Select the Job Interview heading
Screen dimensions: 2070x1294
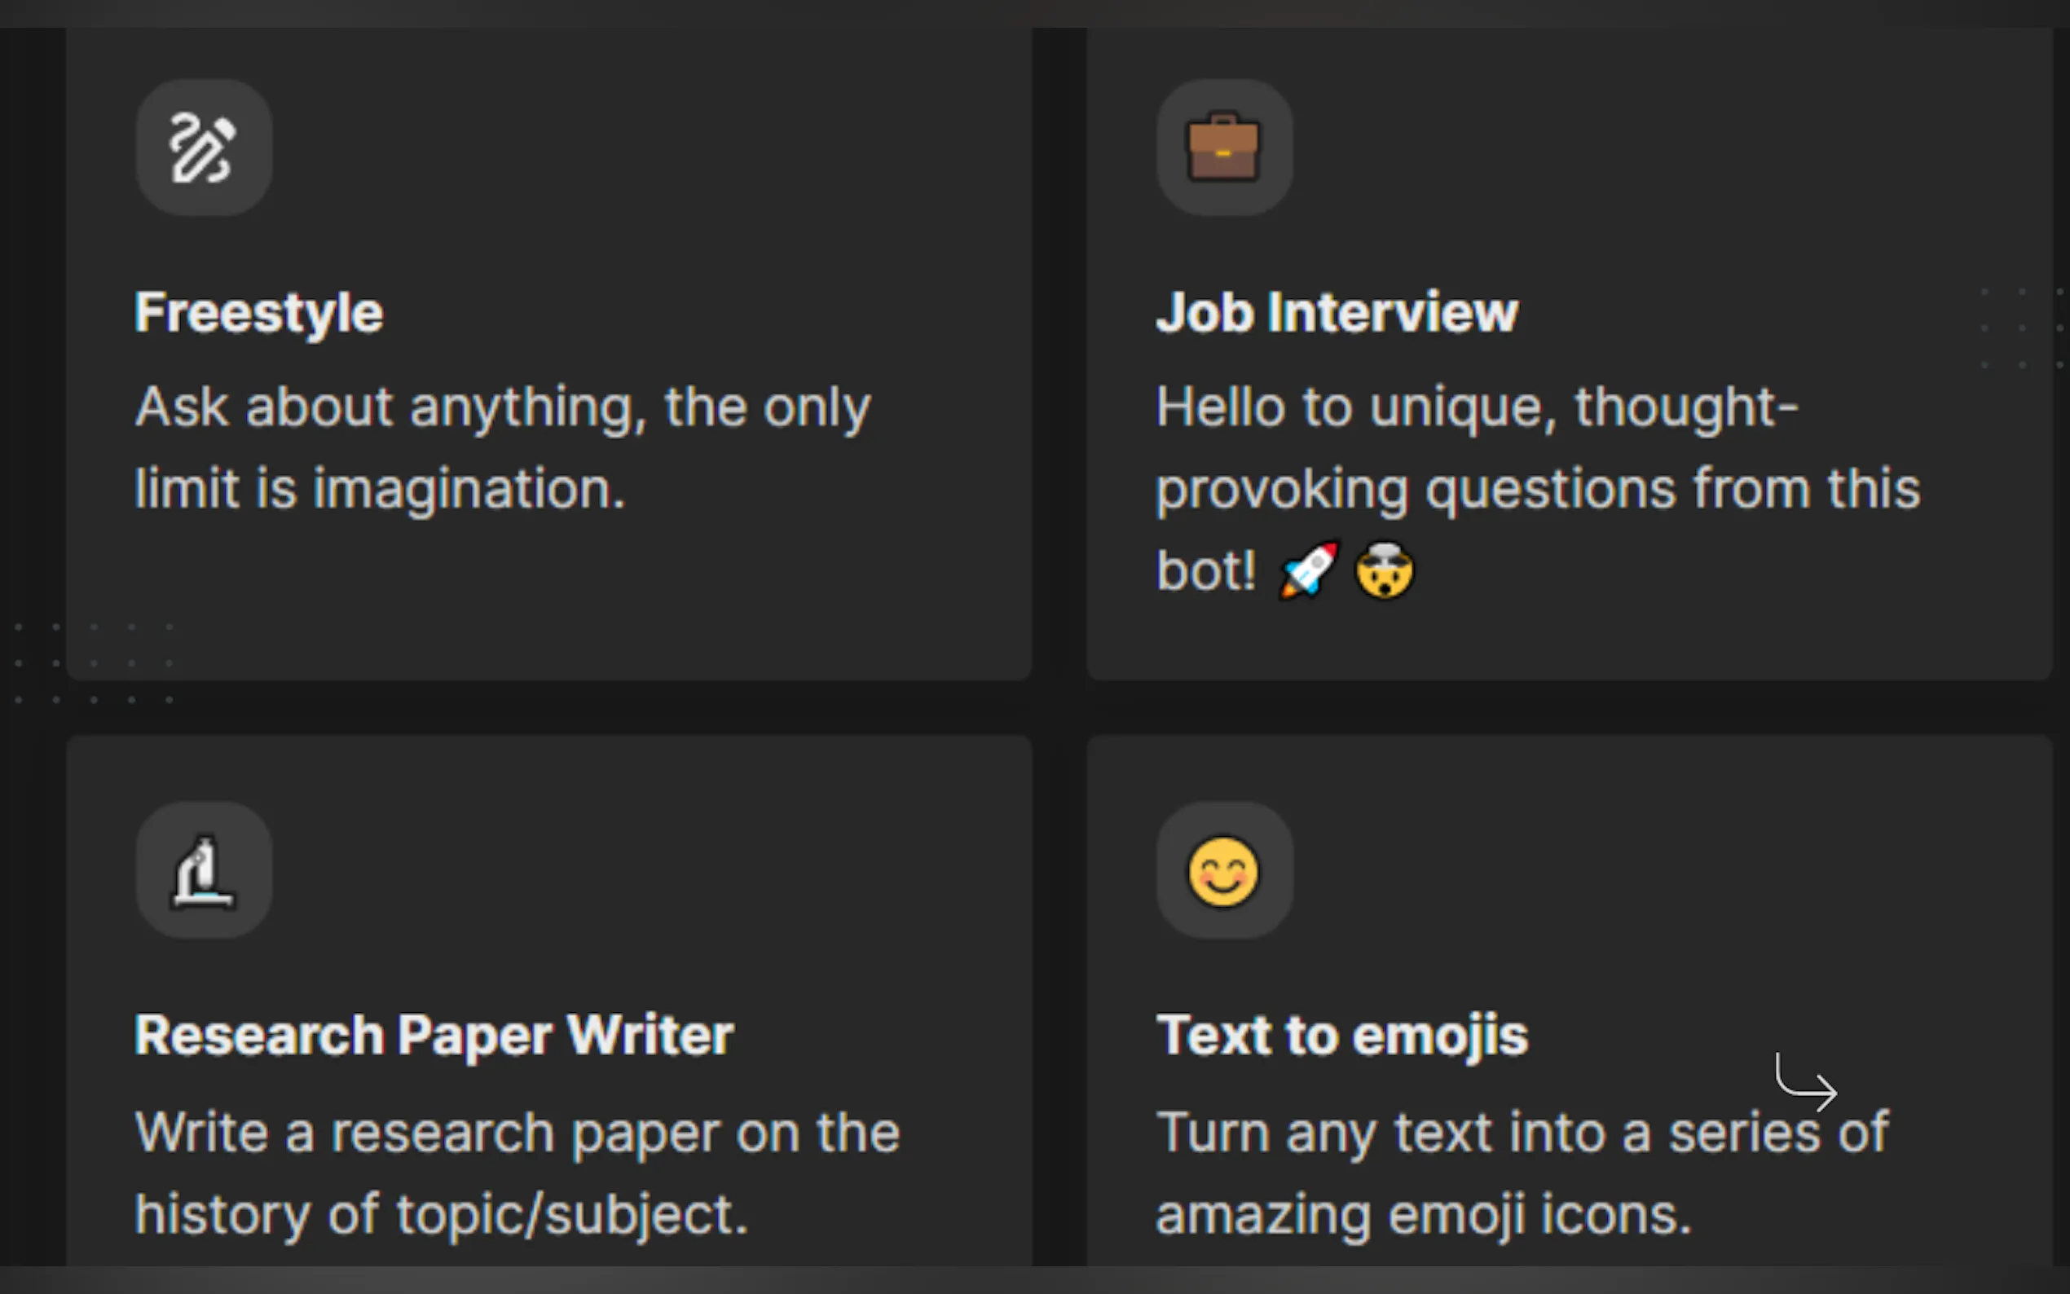click(1337, 312)
